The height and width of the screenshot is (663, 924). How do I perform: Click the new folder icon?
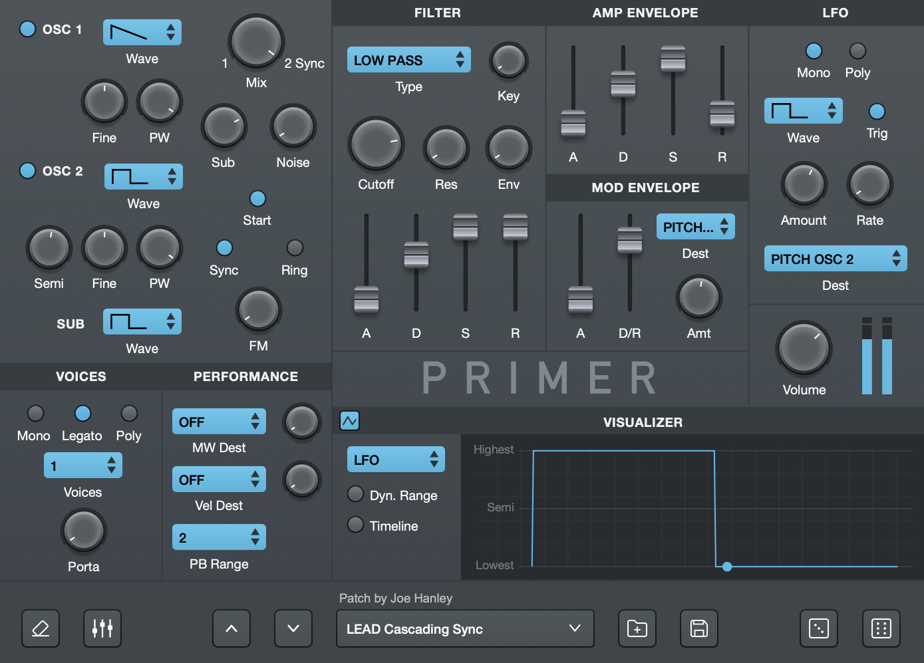[637, 628]
